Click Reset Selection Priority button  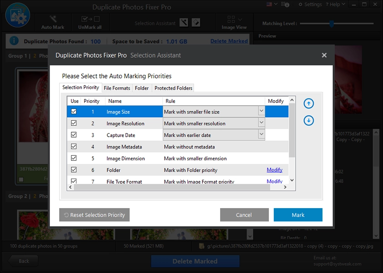(x=94, y=215)
